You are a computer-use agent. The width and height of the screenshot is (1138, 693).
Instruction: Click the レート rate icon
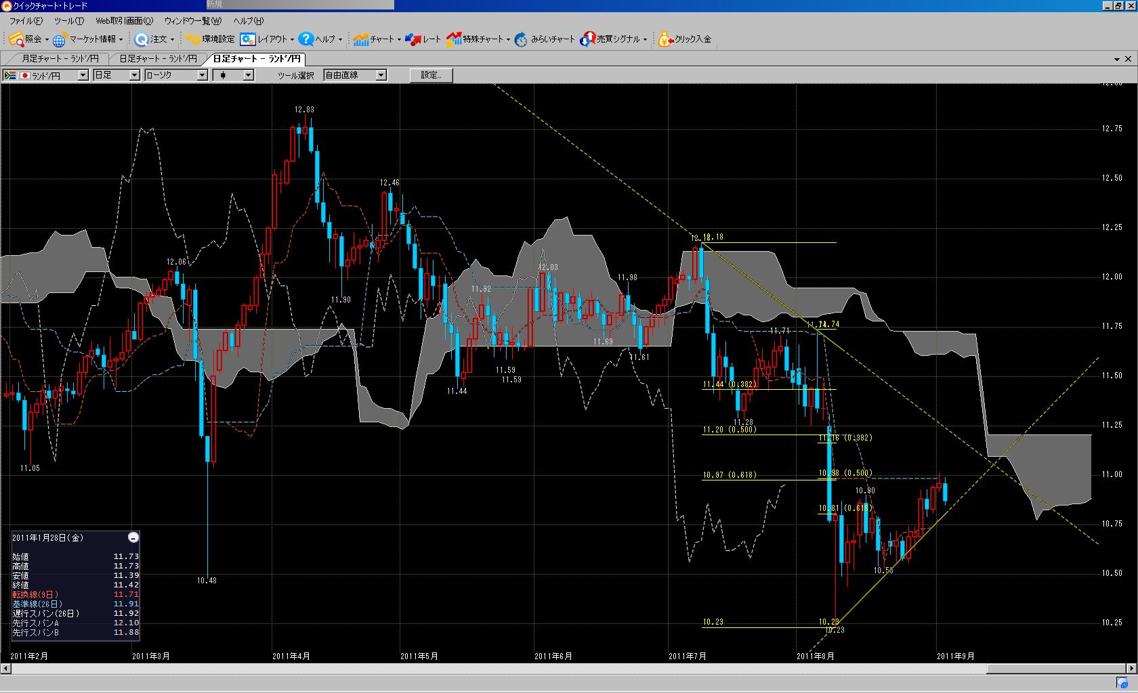pos(413,39)
